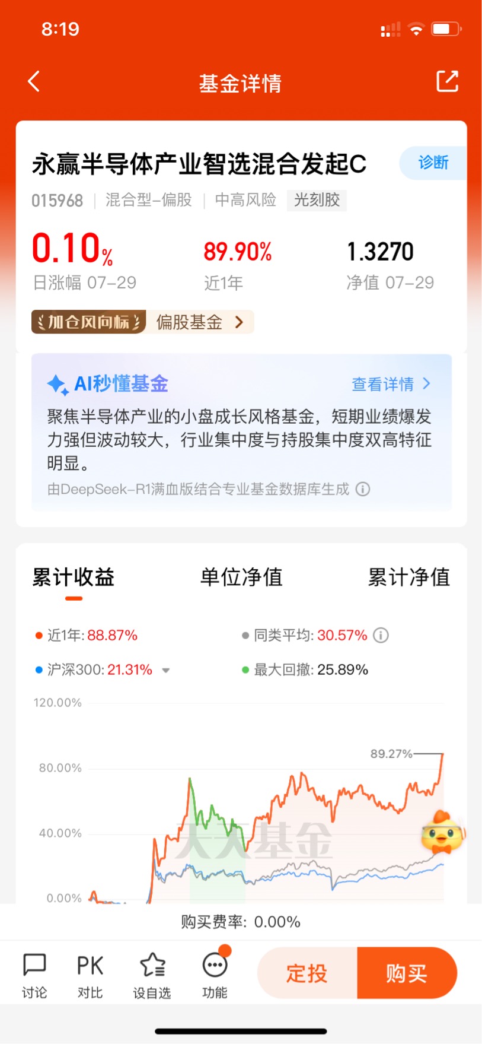Tap info icon after DeepSeek disclaimer

(x=363, y=489)
